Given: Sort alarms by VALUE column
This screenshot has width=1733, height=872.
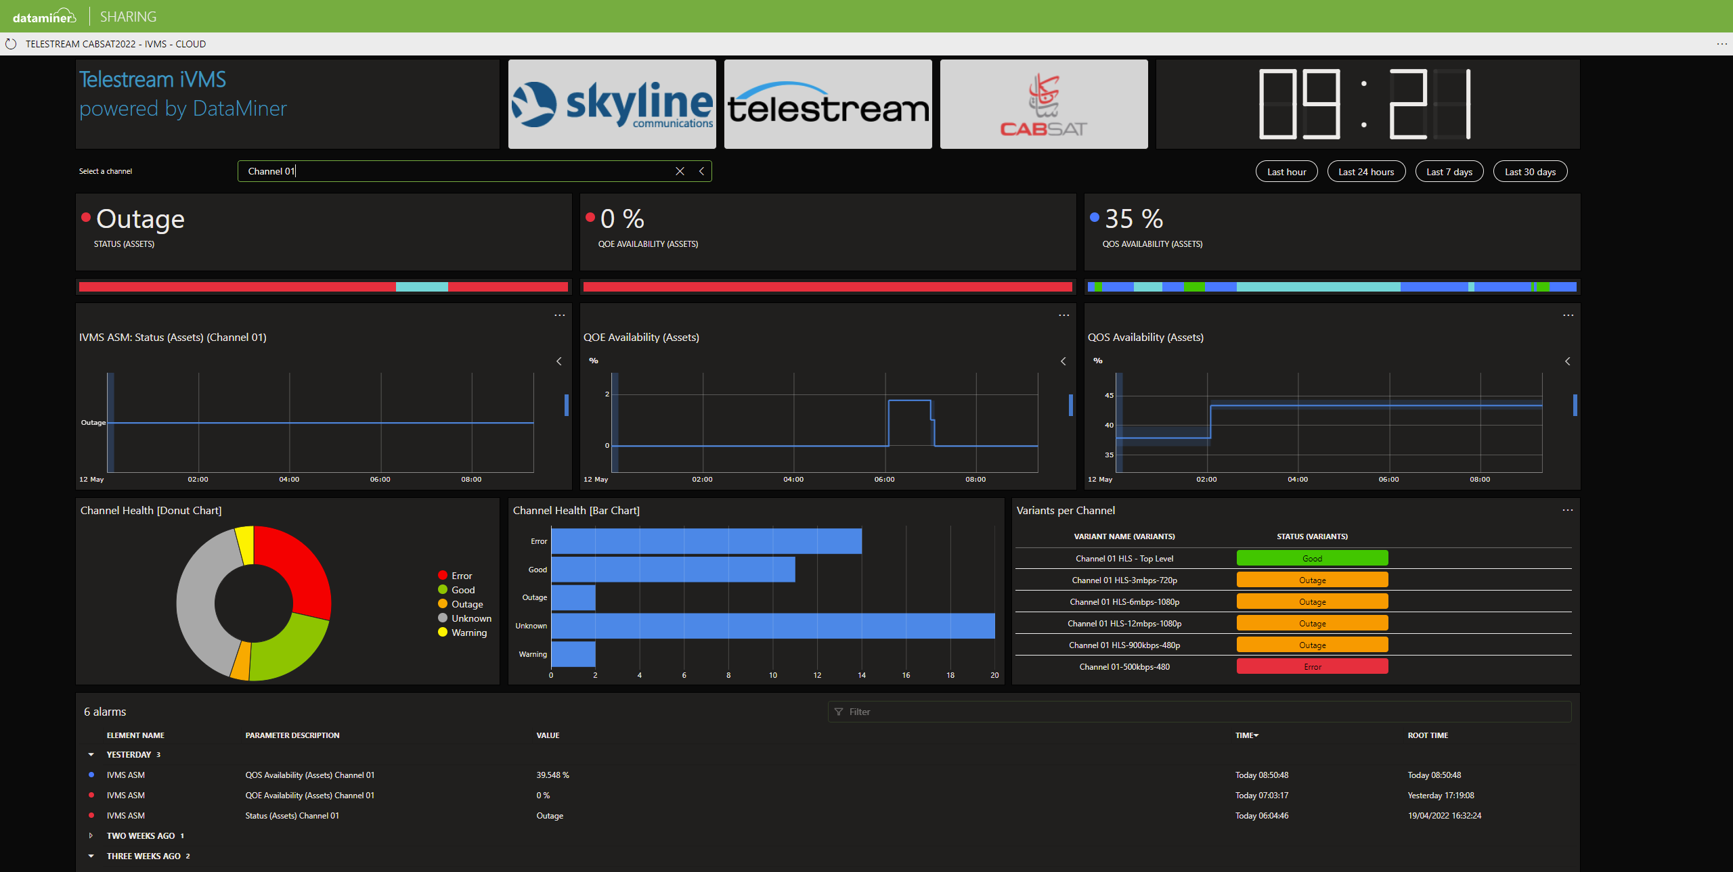Looking at the screenshot, I should point(548,735).
